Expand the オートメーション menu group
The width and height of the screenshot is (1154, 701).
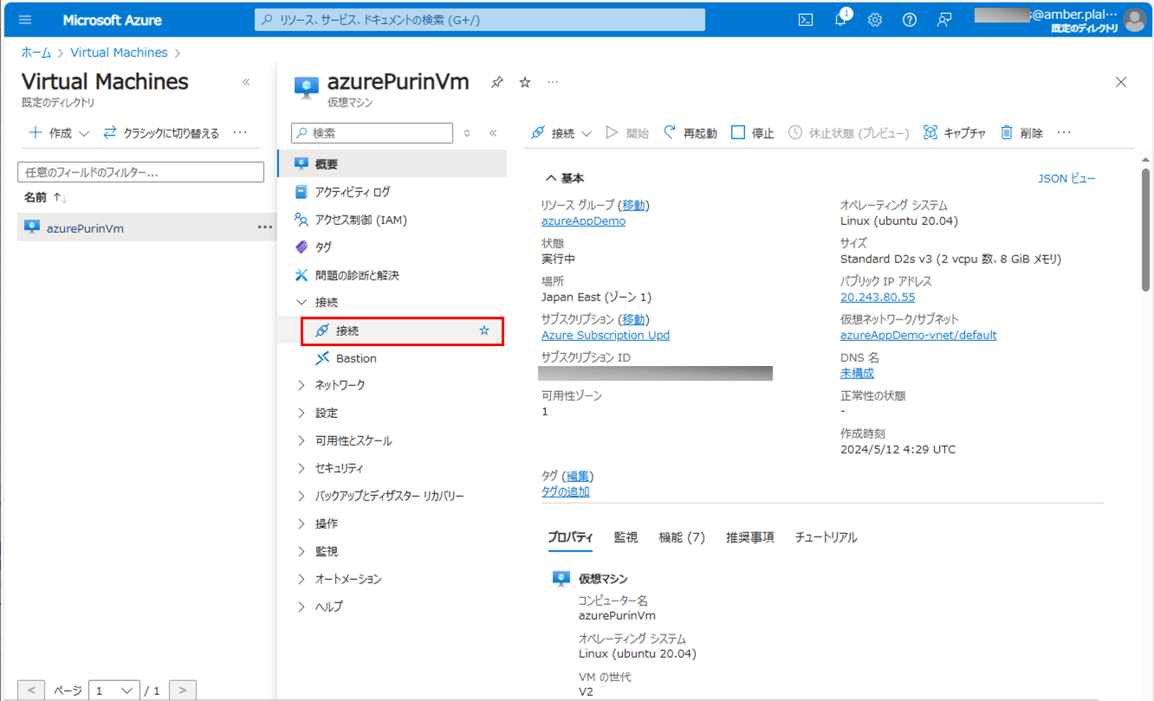(301, 579)
